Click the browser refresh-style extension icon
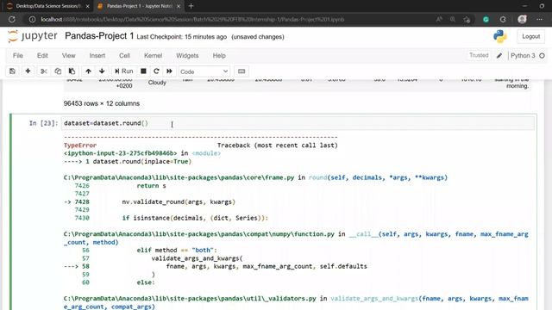The width and height of the screenshot is (552, 310). 503,19
